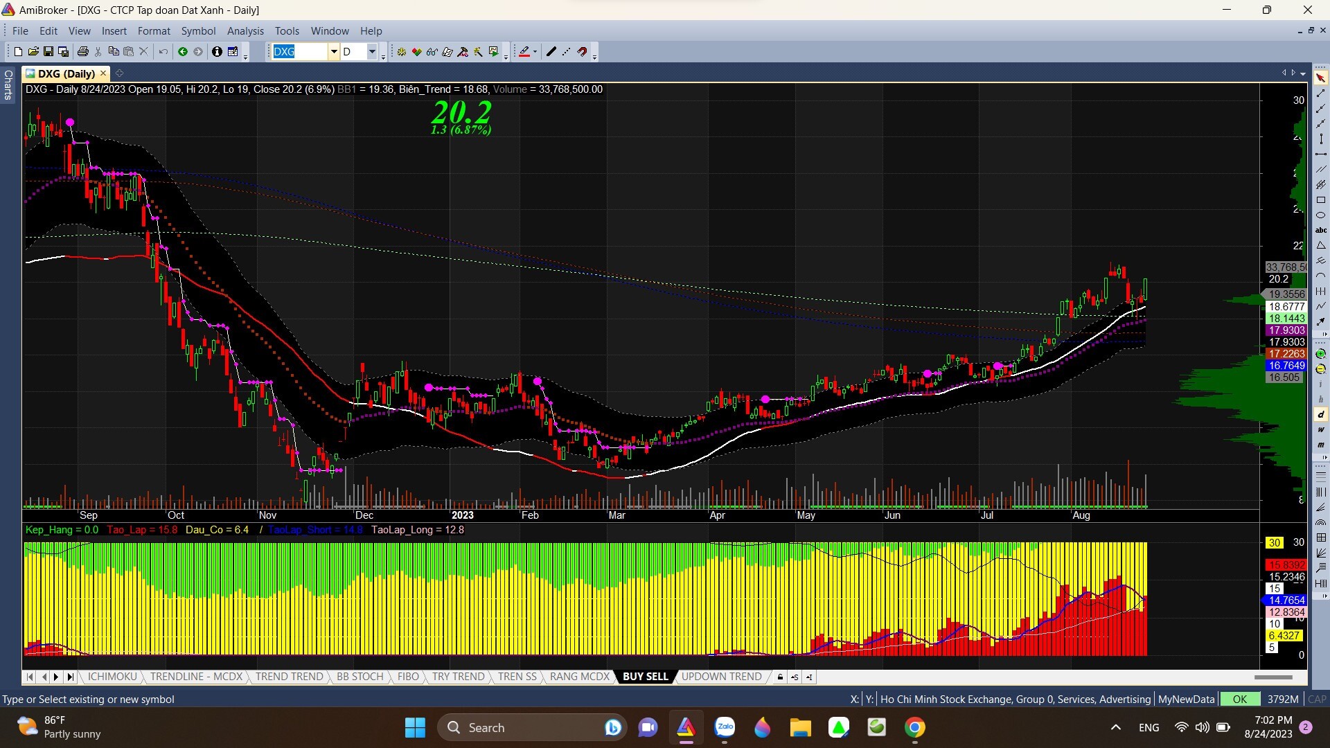Screen dimensions: 1330x748
Task: Open AmiBroker icon in Windows taskbar
Action: point(686,727)
